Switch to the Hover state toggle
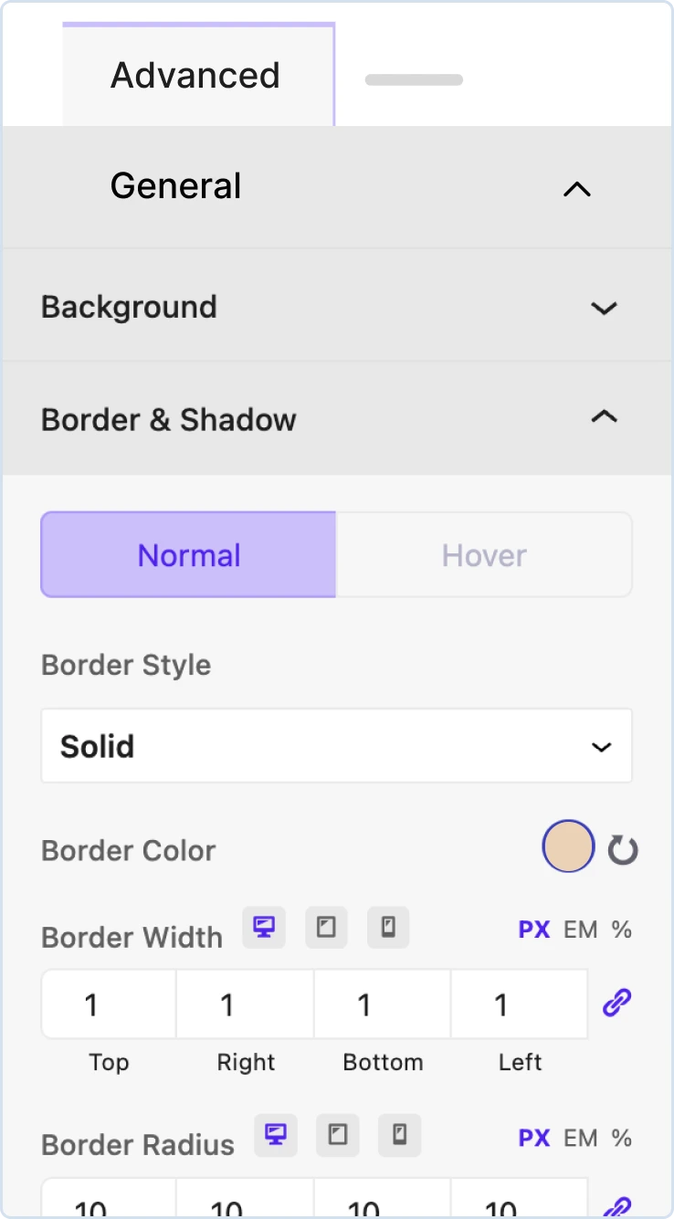Viewport: 674px width, 1219px height. [x=484, y=555]
